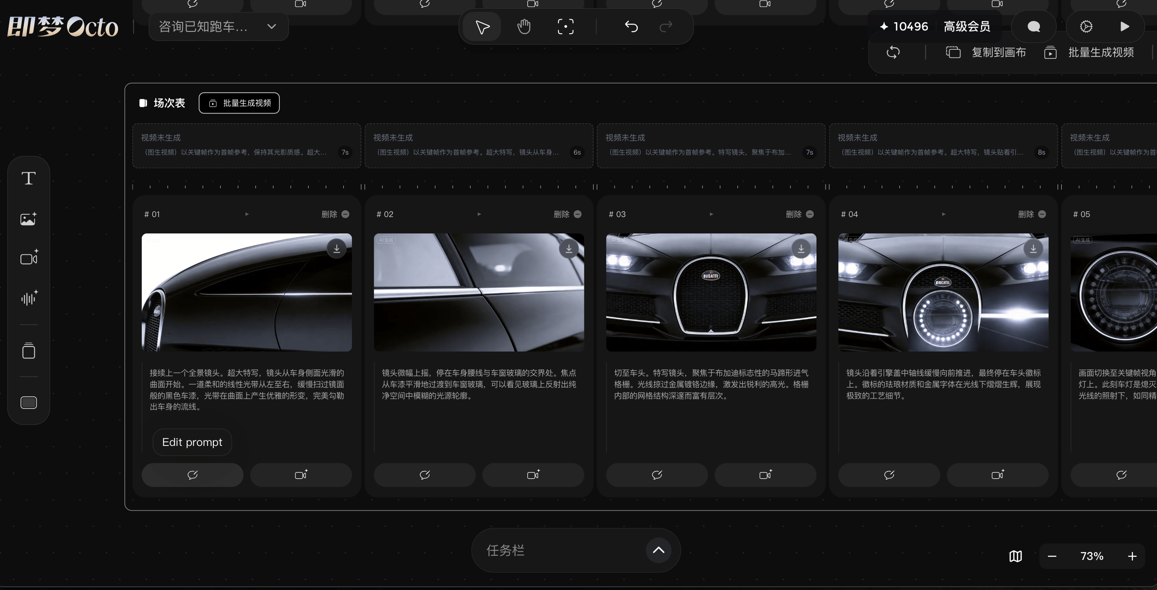Select scene 02 window glass thumbnail
Viewport: 1157px width, 590px height.
coord(479,292)
